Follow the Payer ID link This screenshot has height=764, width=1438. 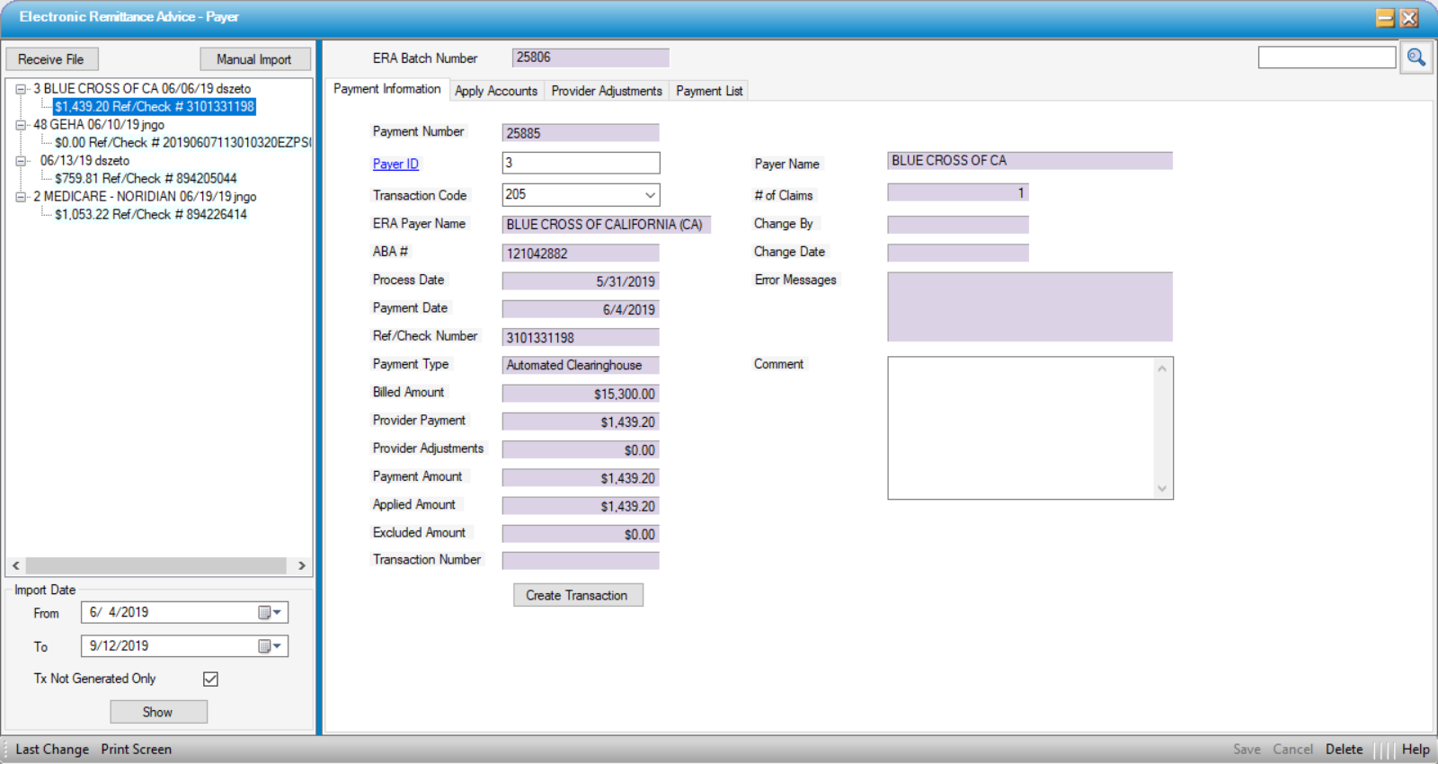click(x=395, y=164)
